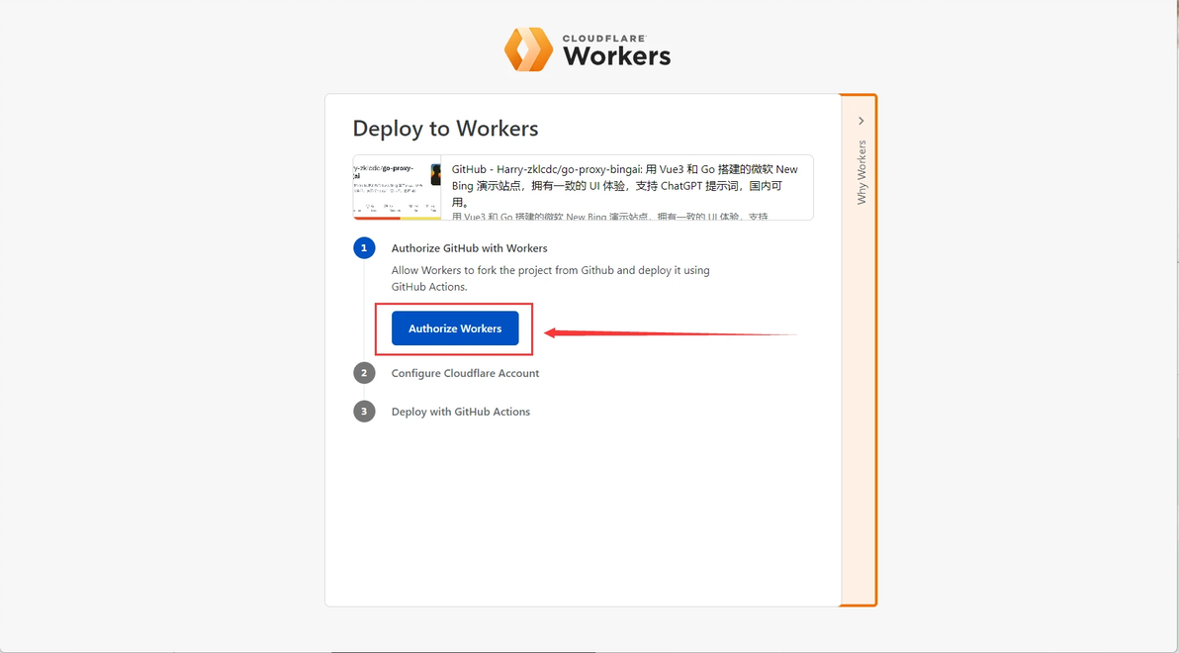Viewport: 1179px width, 653px height.
Task: Open the vertical Why Workers side tab
Action: pyautogui.click(x=862, y=172)
